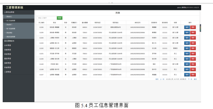Open 添加员工 in the sidebar

click(18, 17)
